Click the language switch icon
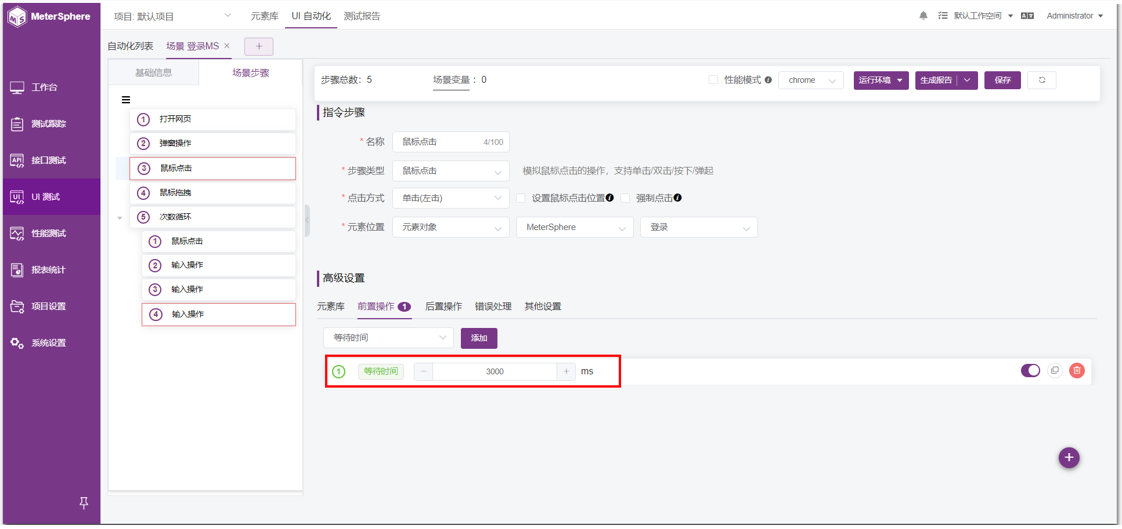The width and height of the screenshot is (1122, 529). click(x=1027, y=16)
